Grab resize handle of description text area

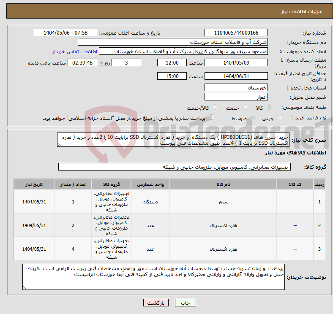click(x=59, y=144)
